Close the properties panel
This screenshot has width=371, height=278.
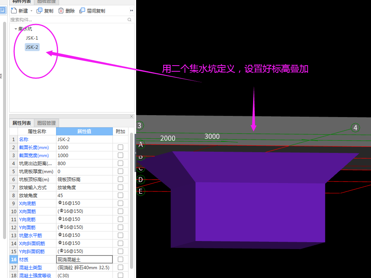[132, 116]
